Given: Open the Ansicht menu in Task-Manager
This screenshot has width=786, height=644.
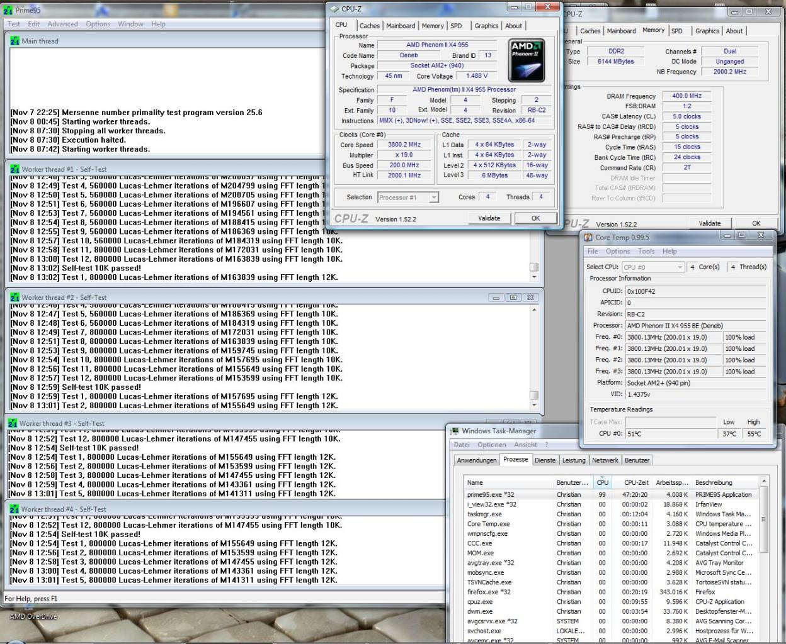Looking at the screenshot, I should click(525, 445).
